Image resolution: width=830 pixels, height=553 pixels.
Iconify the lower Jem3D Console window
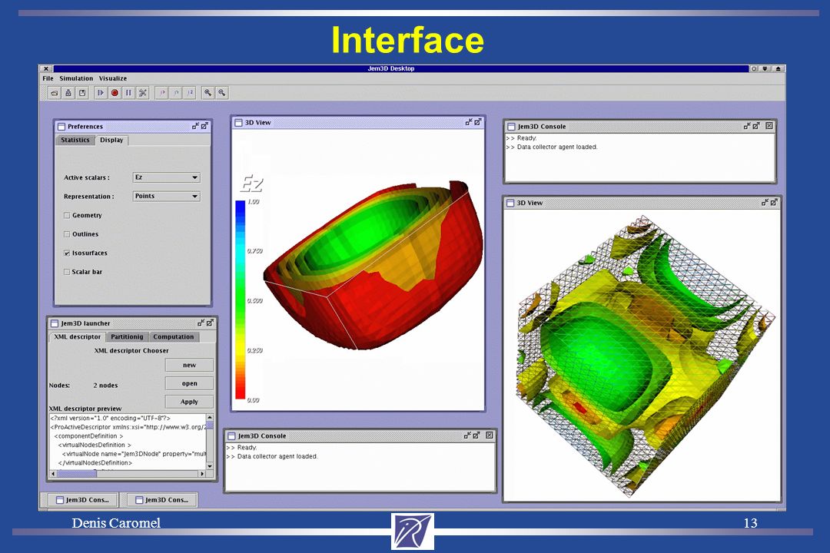pyautogui.click(x=467, y=435)
